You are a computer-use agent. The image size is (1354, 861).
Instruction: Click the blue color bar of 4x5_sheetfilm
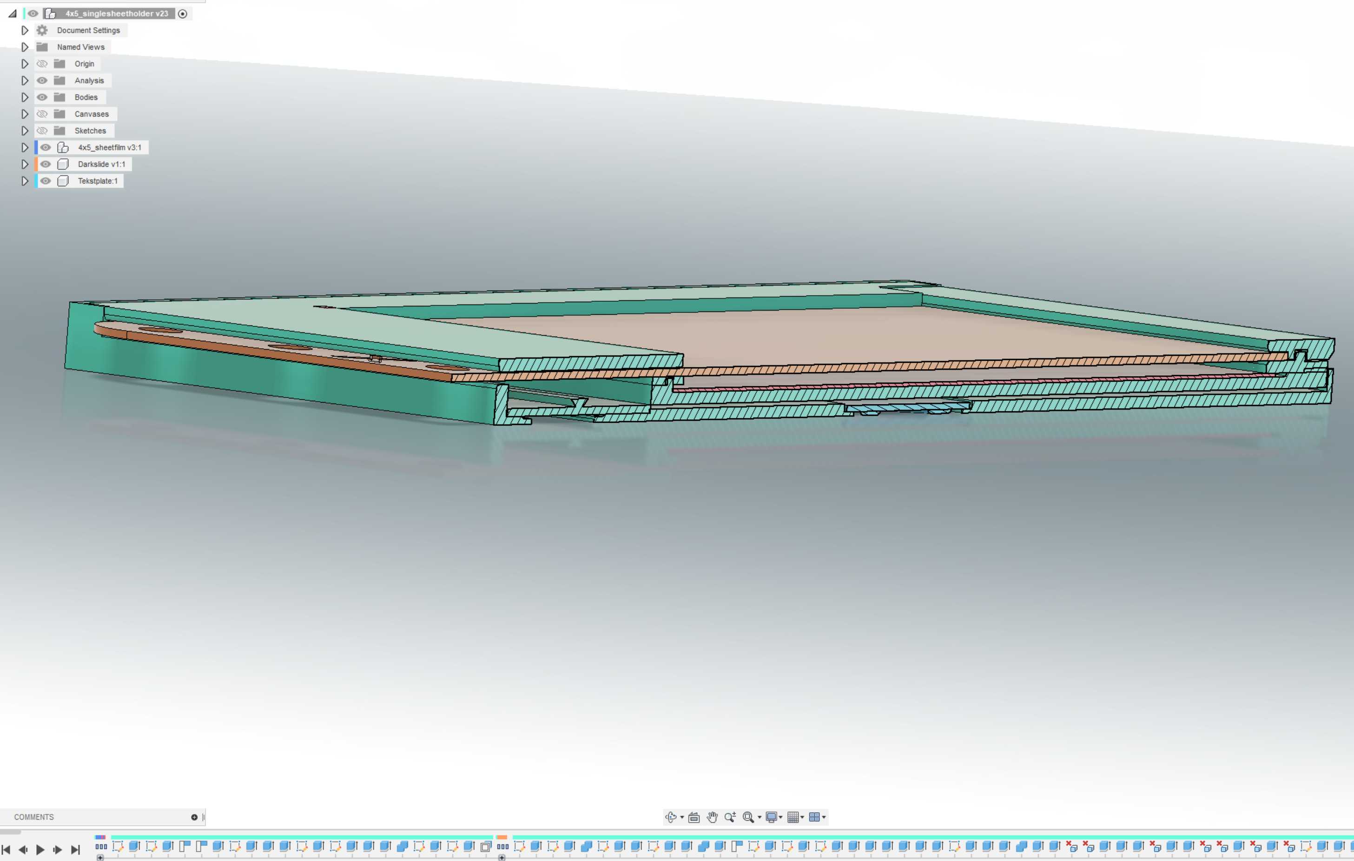coord(36,147)
